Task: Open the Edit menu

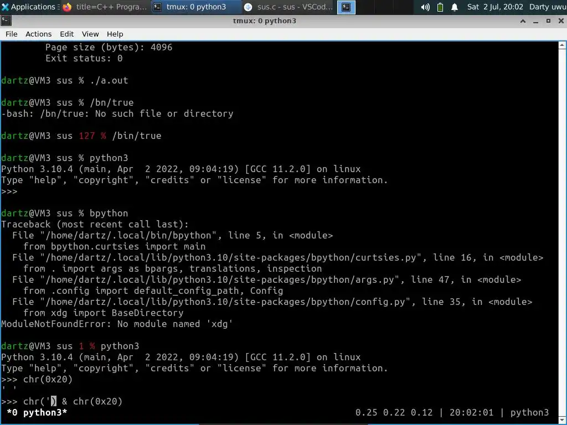Action: point(67,34)
